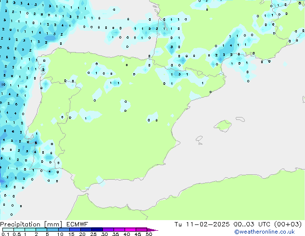Click the '45' legend scale label
Viewport: 305px width, 236px height.
pyautogui.click(x=138, y=234)
